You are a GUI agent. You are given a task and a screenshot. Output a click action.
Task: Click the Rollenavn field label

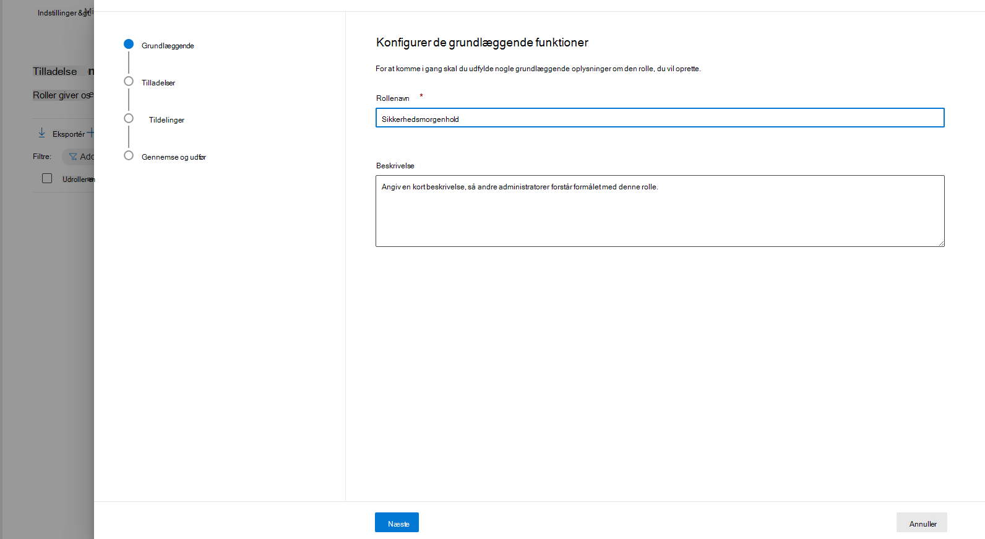393,98
